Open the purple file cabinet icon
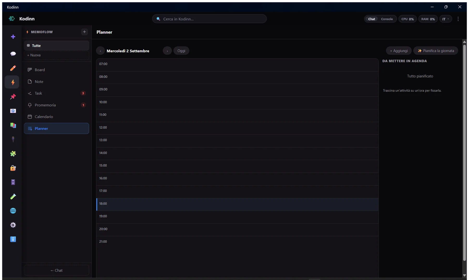The width and height of the screenshot is (469, 280). pyautogui.click(x=13, y=182)
